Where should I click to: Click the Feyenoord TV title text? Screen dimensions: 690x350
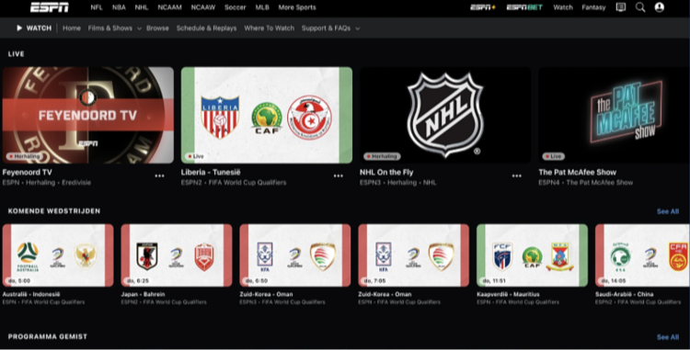tap(28, 172)
